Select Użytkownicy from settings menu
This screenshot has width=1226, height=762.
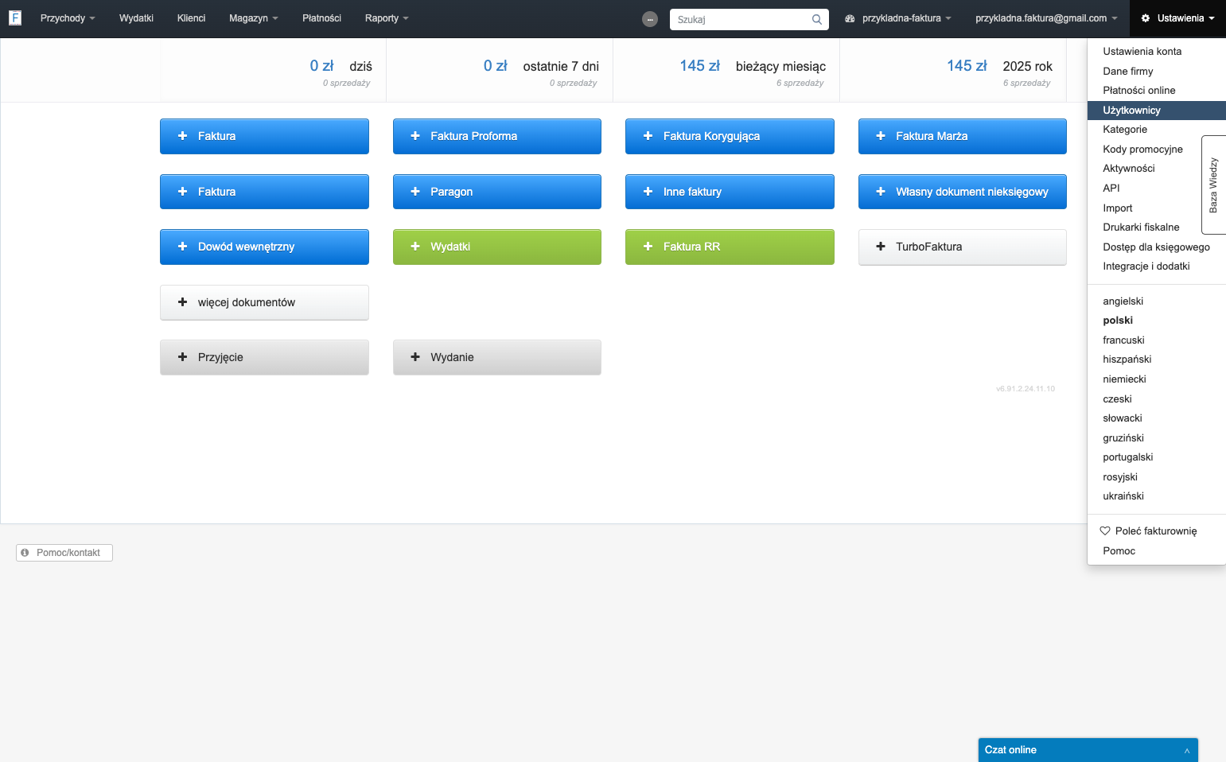tap(1157, 111)
